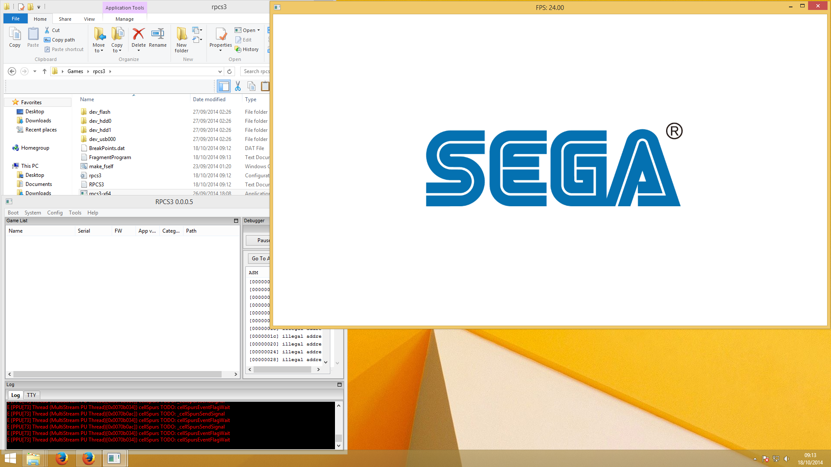Click Games in the address breadcrumb
This screenshot has width=831, height=467.
click(75, 71)
